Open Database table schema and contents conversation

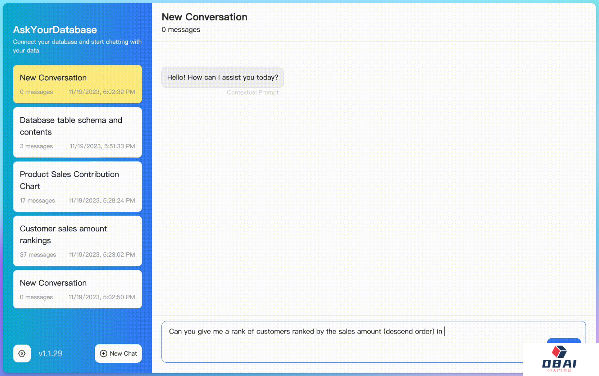(77, 132)
